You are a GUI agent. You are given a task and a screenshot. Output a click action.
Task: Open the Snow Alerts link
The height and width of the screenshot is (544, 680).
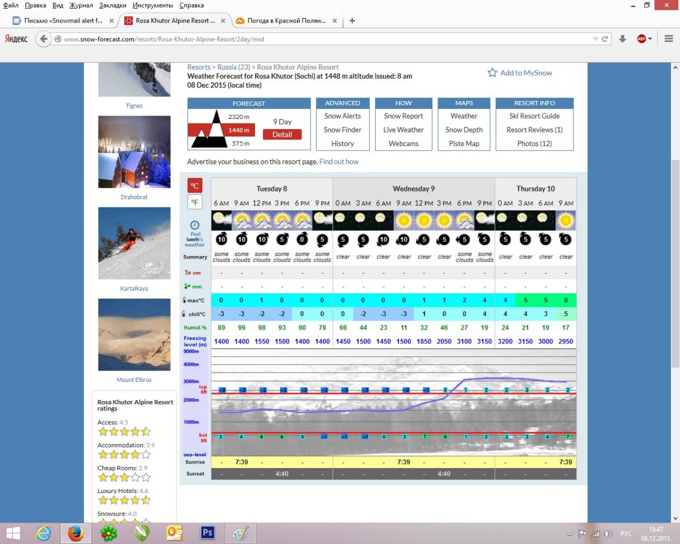click(x=343, y=116)
